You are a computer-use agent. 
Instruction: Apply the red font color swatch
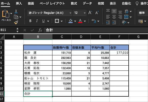point(80,21)
